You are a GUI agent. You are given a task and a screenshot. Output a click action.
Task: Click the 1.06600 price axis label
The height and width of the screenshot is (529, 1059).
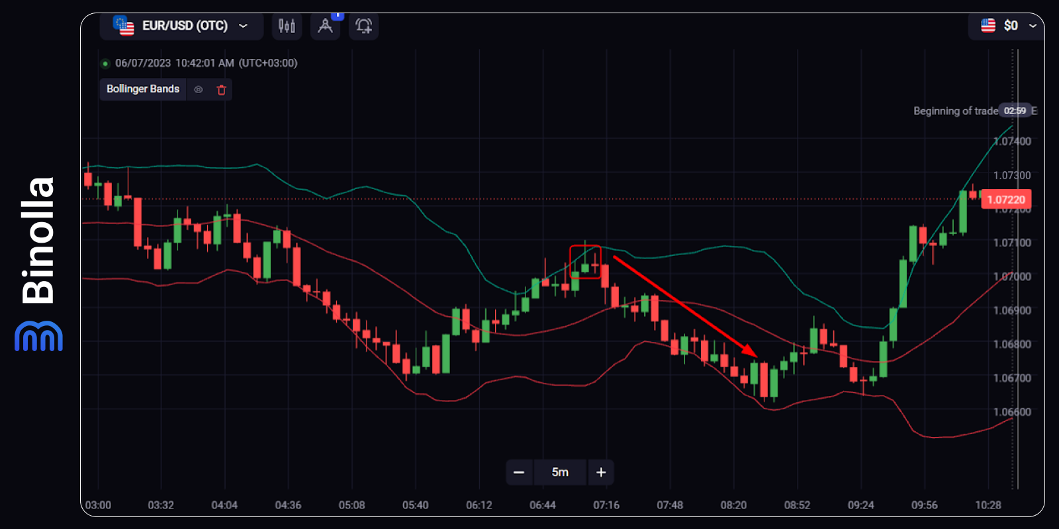click(1012, 412)
